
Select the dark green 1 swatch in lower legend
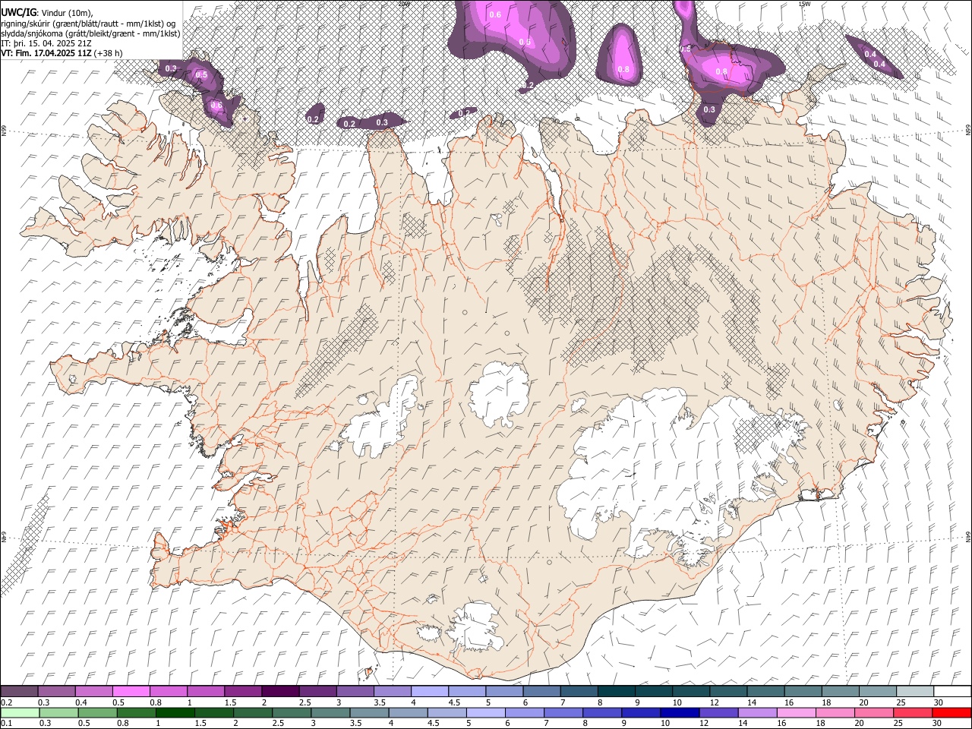tap(174, 712)
